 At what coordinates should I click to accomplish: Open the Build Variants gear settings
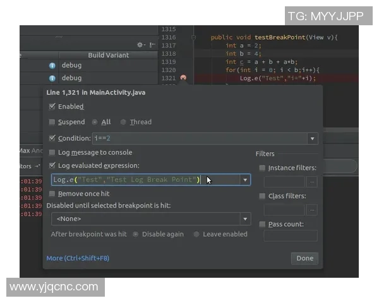[140, 45]
